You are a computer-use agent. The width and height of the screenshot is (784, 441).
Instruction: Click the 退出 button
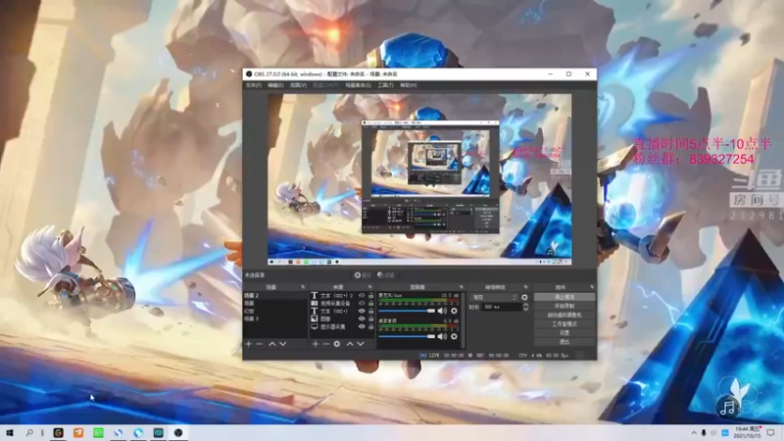pyautogui.click(x=564, y=342)
